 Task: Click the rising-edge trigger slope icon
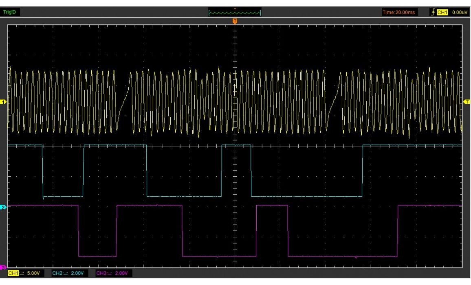(x=434, y=13)
